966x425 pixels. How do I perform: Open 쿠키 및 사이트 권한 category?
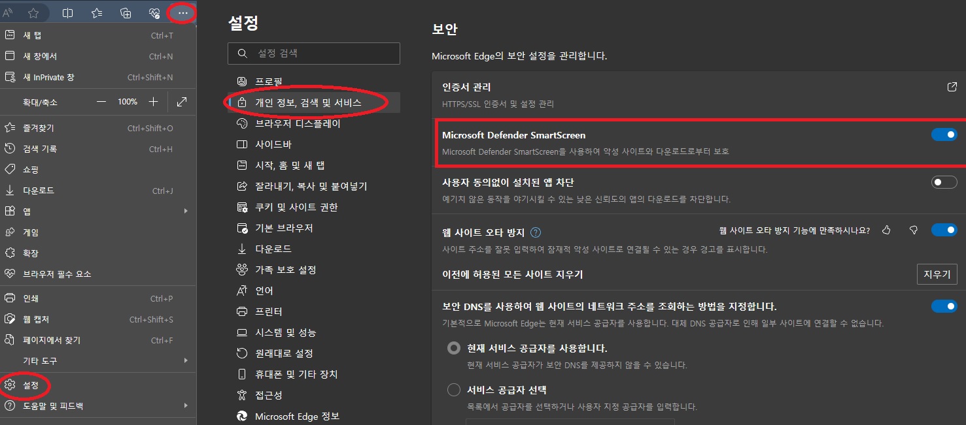(x=314, y=207)
